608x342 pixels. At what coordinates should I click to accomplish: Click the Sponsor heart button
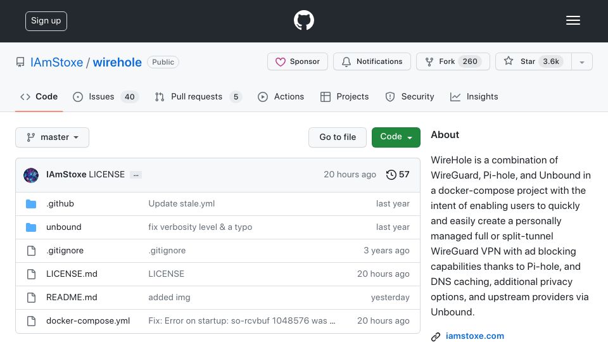298,61
